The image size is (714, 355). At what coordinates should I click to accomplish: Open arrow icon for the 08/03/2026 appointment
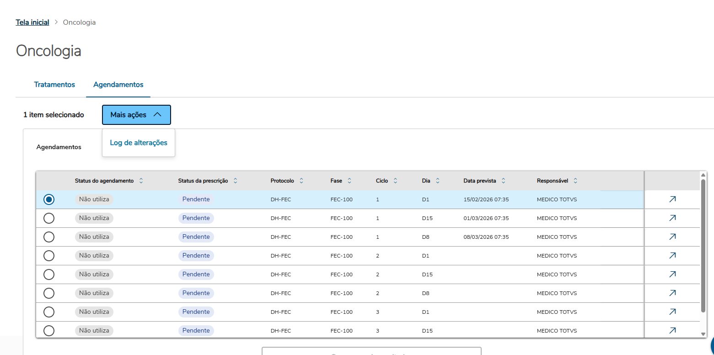tap(672, 237)
